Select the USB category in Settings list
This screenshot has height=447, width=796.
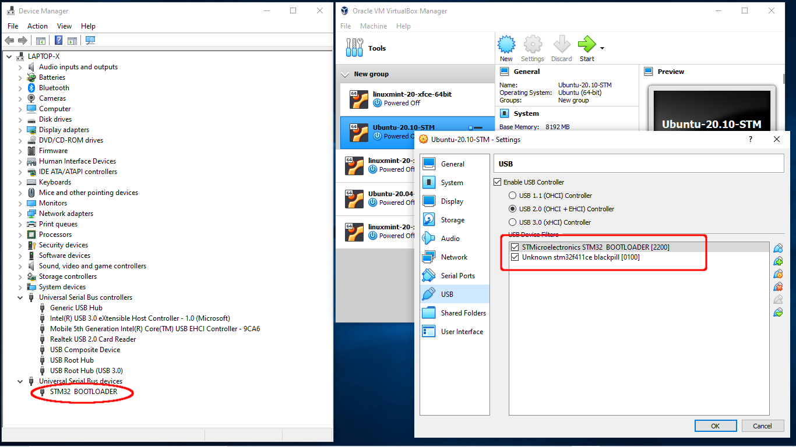(455, 295)
